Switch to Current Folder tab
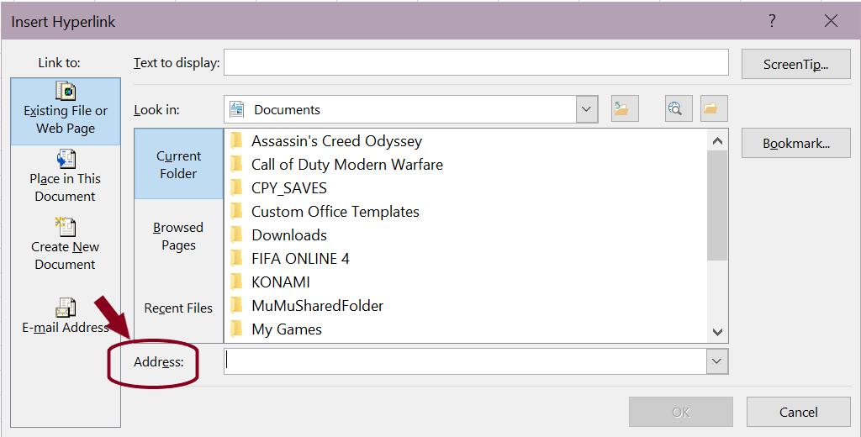The image size is (861, 437). 178,164
